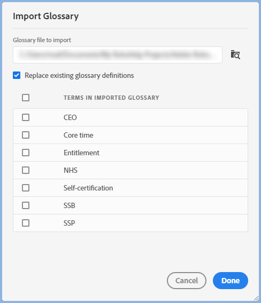Check the CEO term checkbox
This screenshot has height=303, width=261.
(x=26, y=117)
